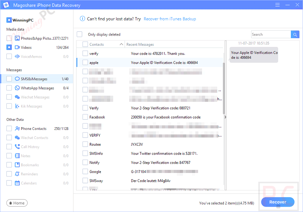Open the hamburger menu in title bar
This screenshot has width=303, height=212.
[277, 5]
